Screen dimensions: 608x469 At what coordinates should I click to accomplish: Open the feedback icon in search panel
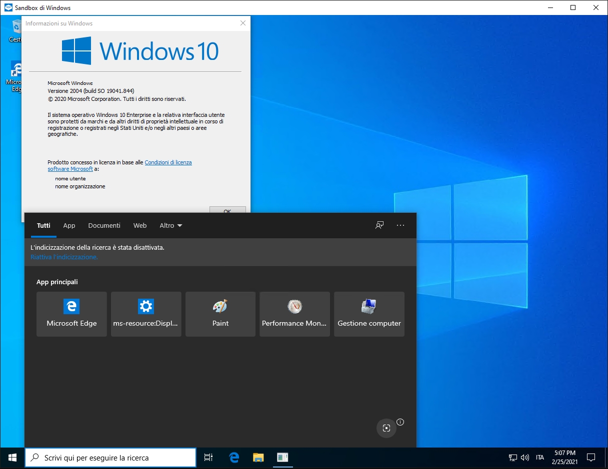click(379, 225)
